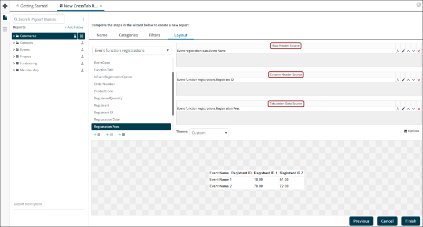The width and height of the screenshot is (423, 227).
Task: Add selected field as column header
Action: tap(109, 135)
